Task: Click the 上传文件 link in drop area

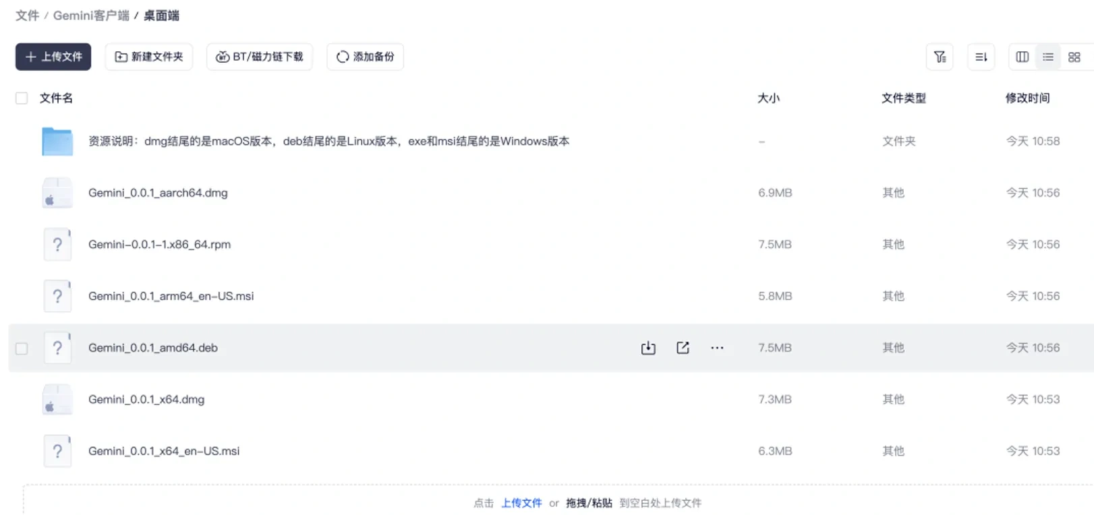Action: (x=521, y=503)
